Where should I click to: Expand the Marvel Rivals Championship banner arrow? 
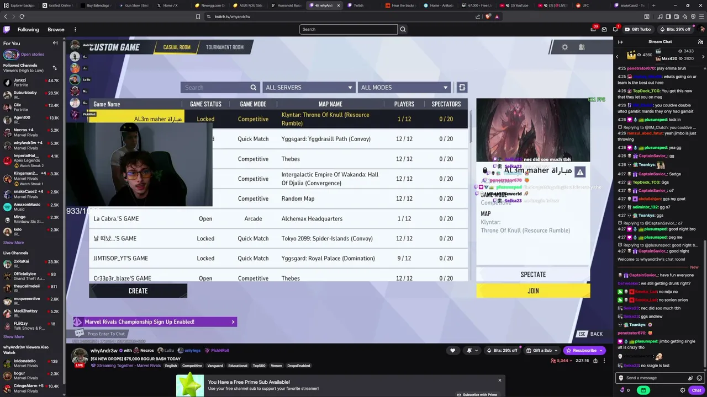coord(233,322)
